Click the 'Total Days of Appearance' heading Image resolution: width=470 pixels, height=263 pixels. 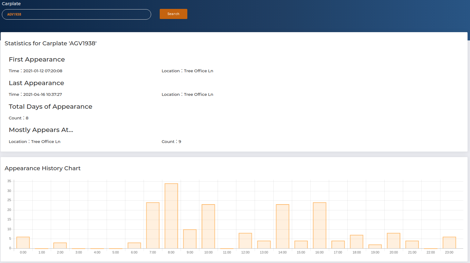(x=51, y=107)
